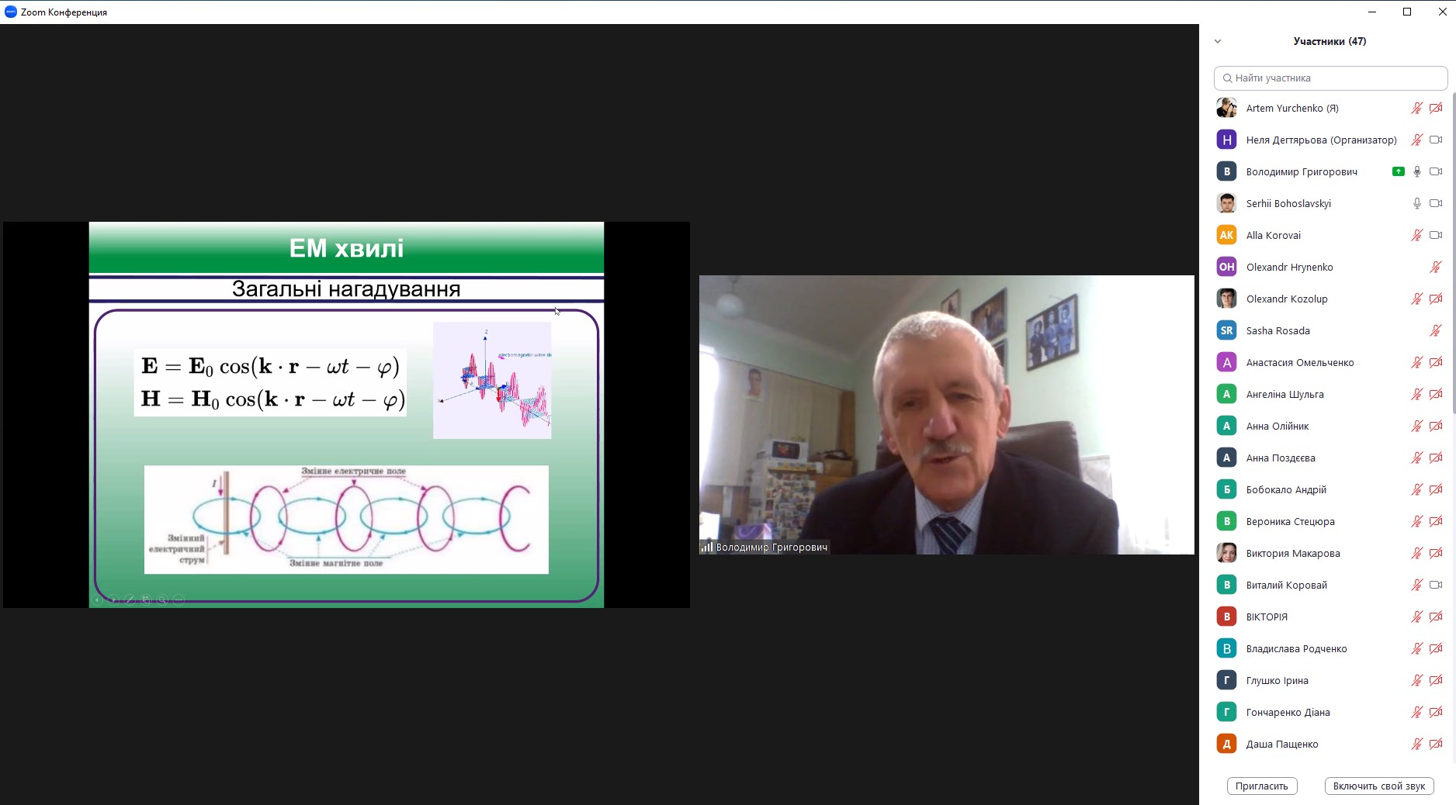Click Володимир Григорович's green screen share icon
The image size is (1456, 805).
click(x=1398, y=171)
